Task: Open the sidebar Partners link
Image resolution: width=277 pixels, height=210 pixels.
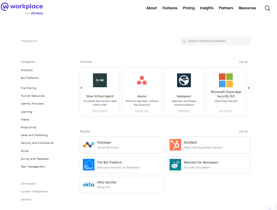Action: tap(26, 199)
